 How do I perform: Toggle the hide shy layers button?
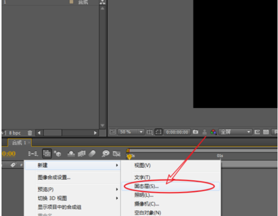(x=71, y=153)
